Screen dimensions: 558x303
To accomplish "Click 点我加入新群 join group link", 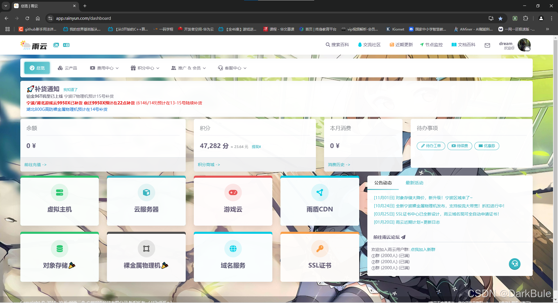I will click(423, 249).
